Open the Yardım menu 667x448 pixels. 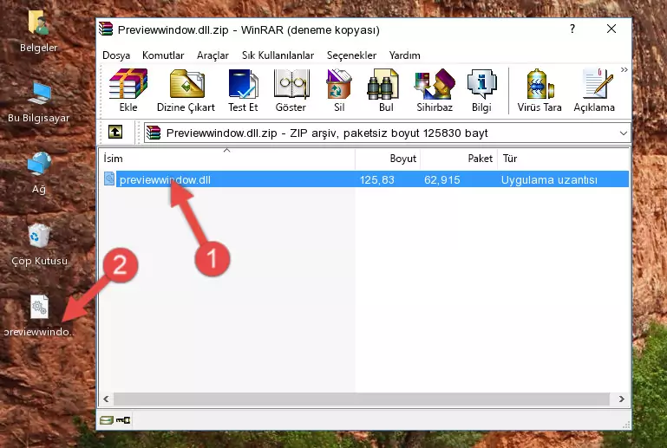404,55
